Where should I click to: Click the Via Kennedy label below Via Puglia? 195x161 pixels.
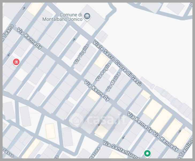pos(97,90)
